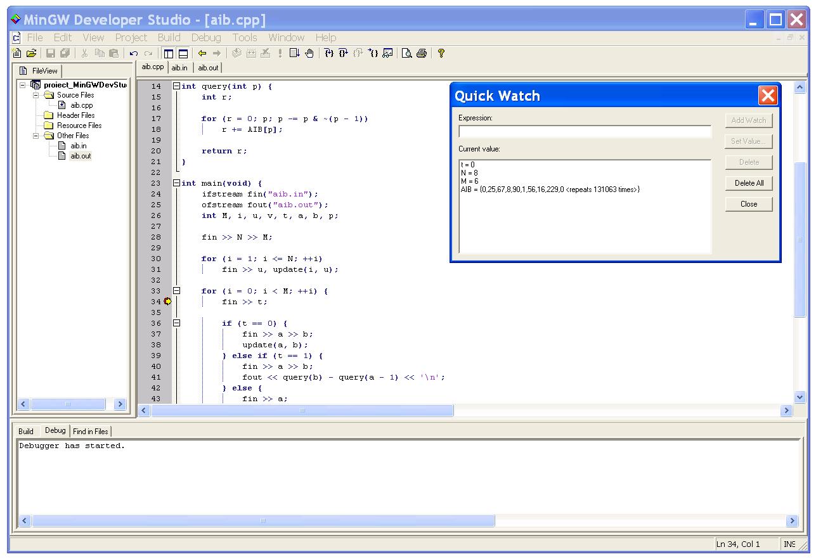This screenshot has height=559, width=816.
Task: Click the Paste clipboard icon
Action: tap(113, 54)
